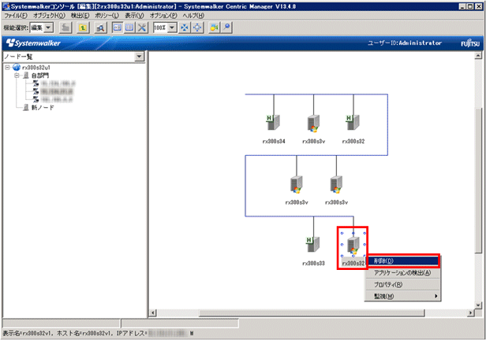Click the map vertical scrollbar up arrow
Viewport: 486px width, 340px height.
tap(478, 56)
